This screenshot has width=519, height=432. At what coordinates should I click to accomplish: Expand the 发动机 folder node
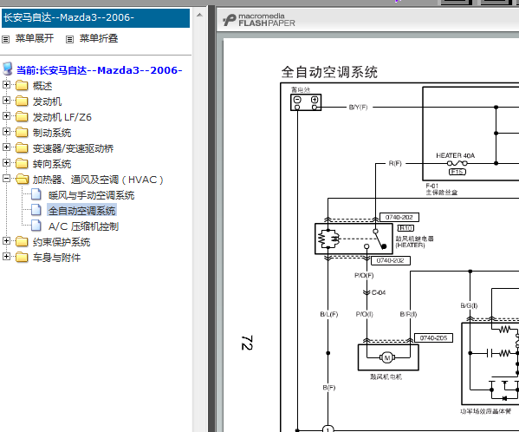6,101
